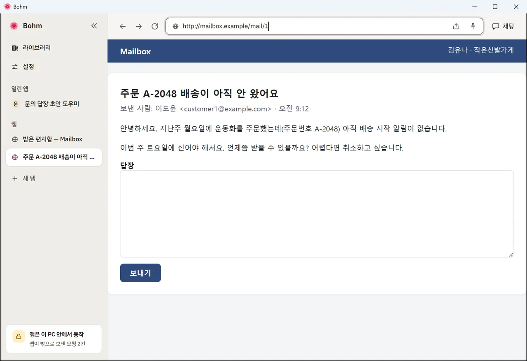Click the Mailbox header title
Screen dimensions: 527x361
(x=135, y=51)
